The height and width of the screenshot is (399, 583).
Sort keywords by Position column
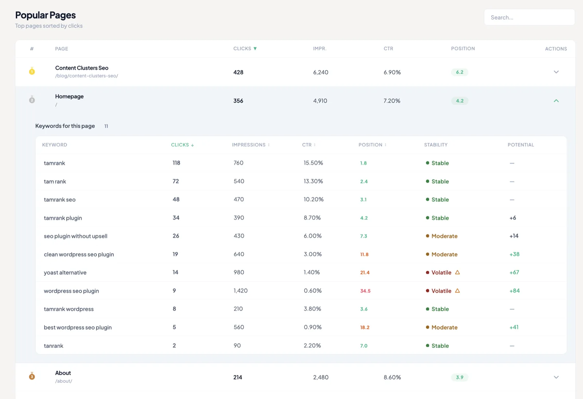(x=372, y=145)
